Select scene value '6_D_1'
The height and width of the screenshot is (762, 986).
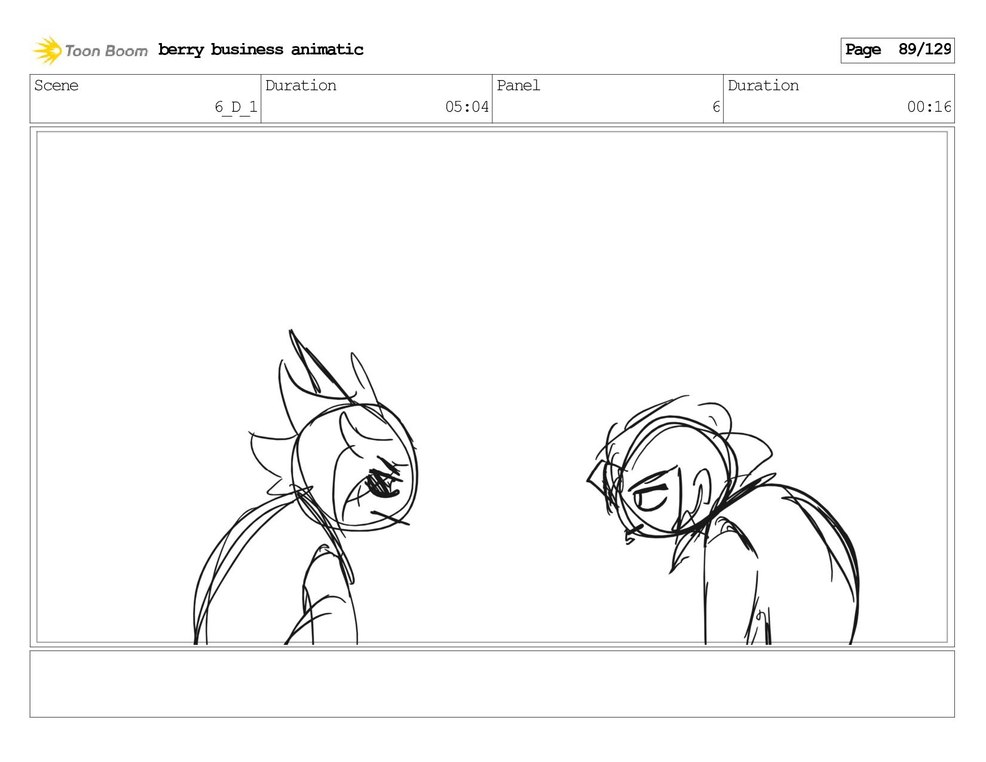coord(236,107)
